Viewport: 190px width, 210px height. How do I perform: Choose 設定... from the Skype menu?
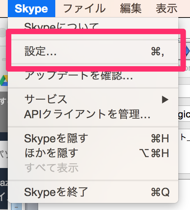(93, 52)
